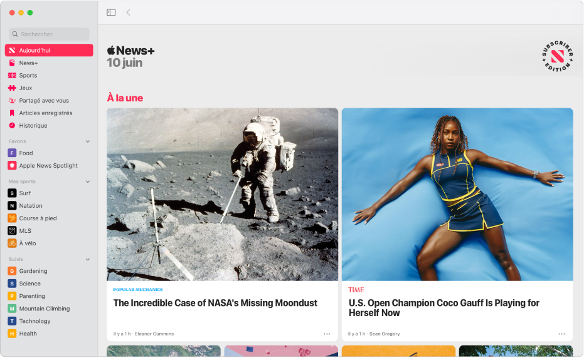Click the MLS shield icon
This screenshot has height=358, width=584.
pos(12,231)
